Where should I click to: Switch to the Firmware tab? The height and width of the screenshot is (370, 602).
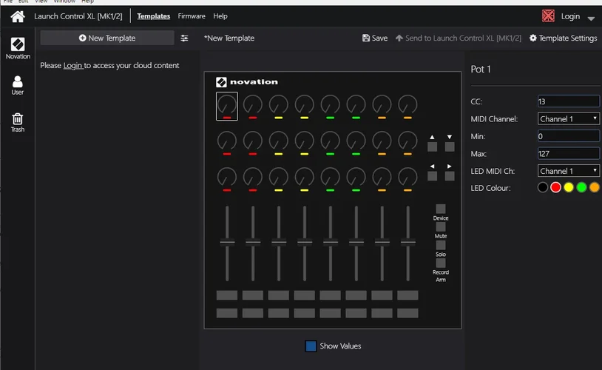(192, 16)
